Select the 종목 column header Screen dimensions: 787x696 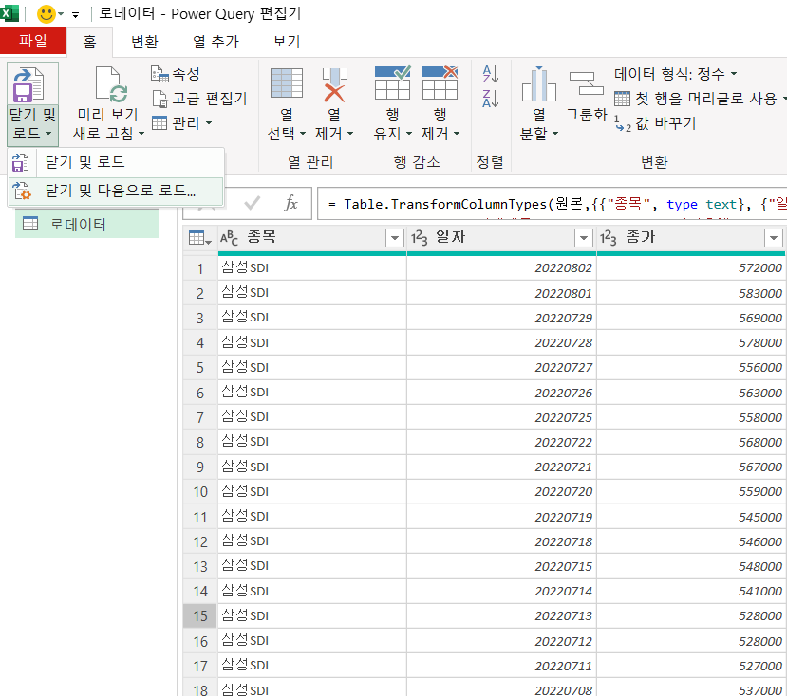312,238
